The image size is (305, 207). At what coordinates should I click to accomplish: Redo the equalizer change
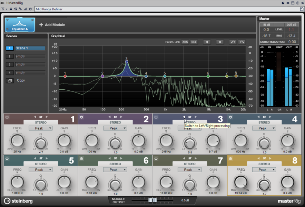242,42
